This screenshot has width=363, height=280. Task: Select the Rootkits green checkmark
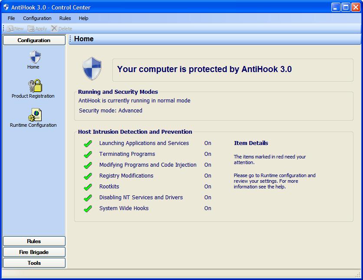coord(88,187)
